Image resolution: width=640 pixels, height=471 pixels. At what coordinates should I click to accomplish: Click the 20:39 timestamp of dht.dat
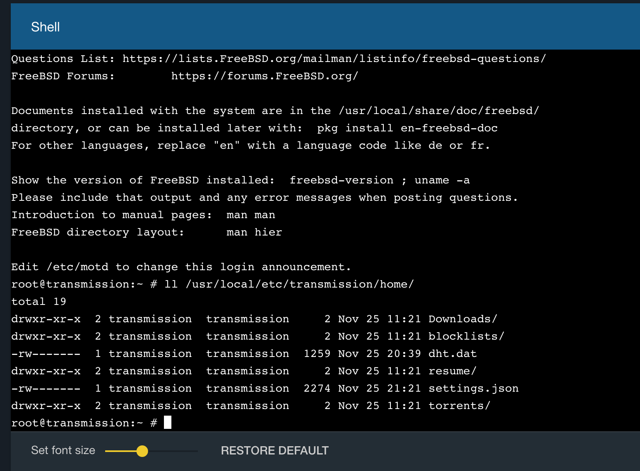(404, 354)
